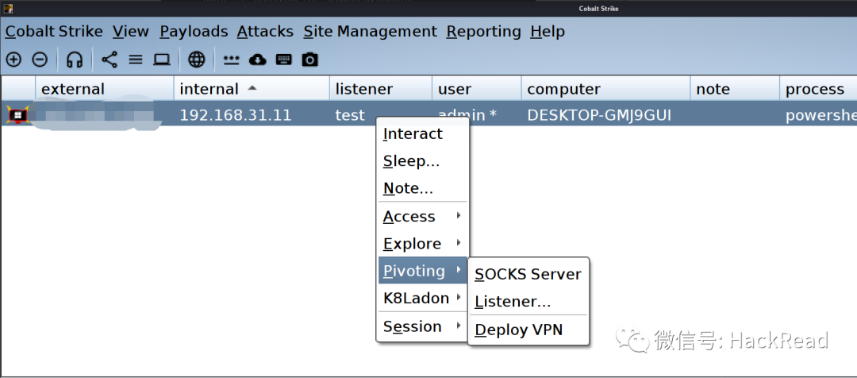Image resolution: width=857 pixels, height=378 pixels.
Task: Expand the Pivoting submenu
Action: point(422,271)
